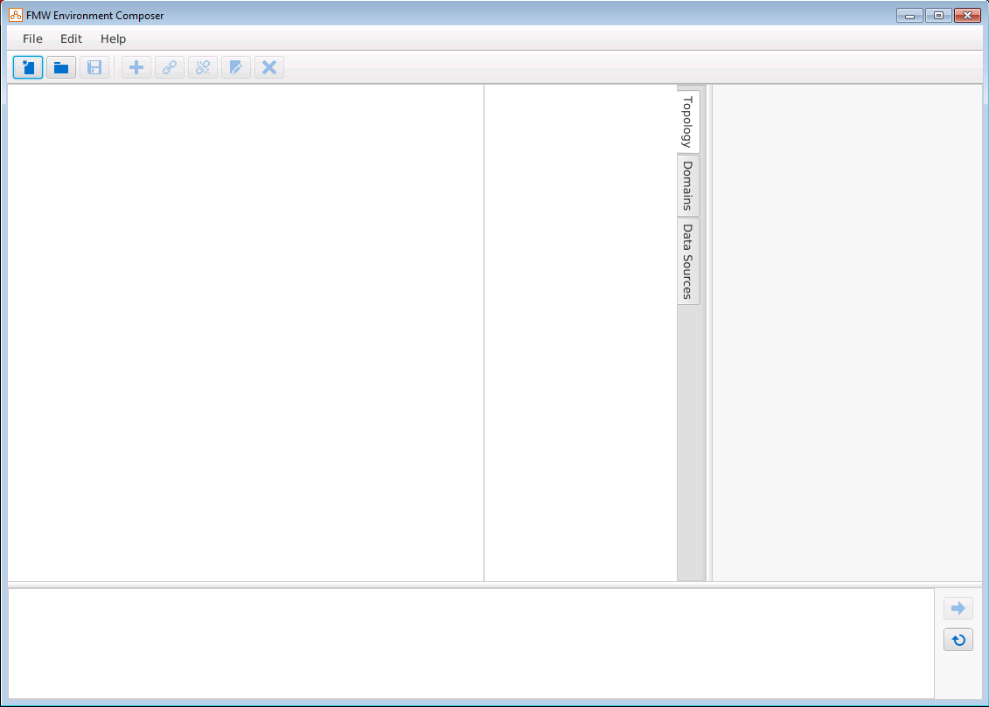This screenshot has height=707, width=989.
Task: Click the Delete X icon in toolbar
Action: coord(269,67)
